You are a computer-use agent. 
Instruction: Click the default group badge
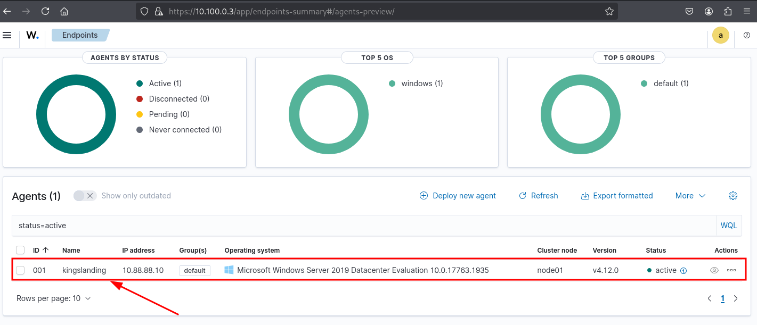[194, 270]
